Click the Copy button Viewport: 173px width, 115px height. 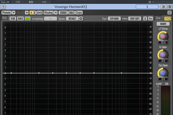point(79,13)
